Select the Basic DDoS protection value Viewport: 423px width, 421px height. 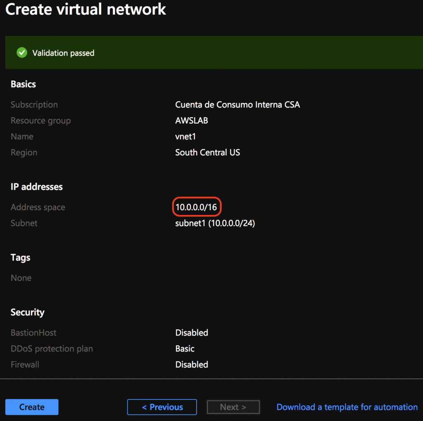tap(185, 349)
